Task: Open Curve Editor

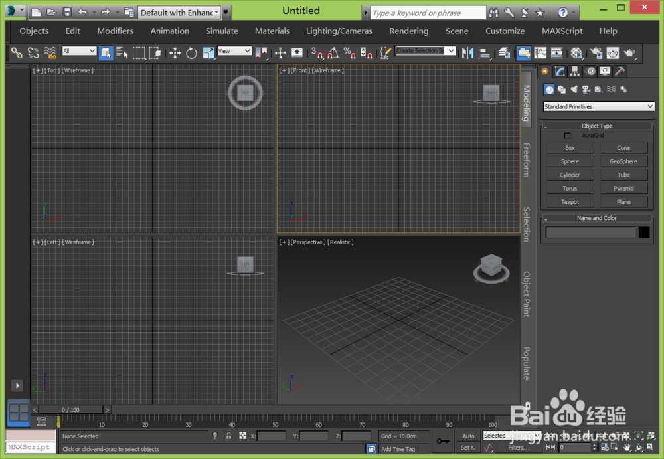Action: [540, 53]
